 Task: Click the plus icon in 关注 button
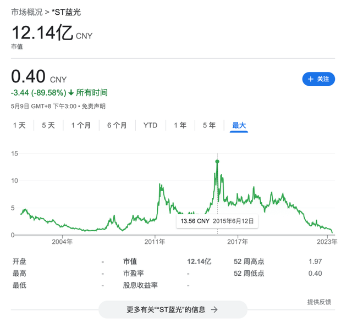pos(310,79)
